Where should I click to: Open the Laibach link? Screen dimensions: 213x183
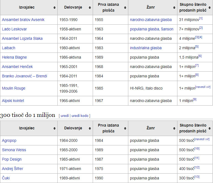9,48
